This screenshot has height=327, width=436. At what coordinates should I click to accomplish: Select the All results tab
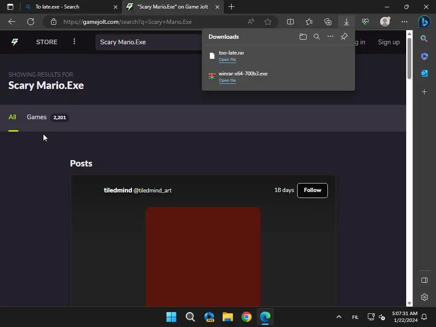pyautogui.click(x=12, y=117)
